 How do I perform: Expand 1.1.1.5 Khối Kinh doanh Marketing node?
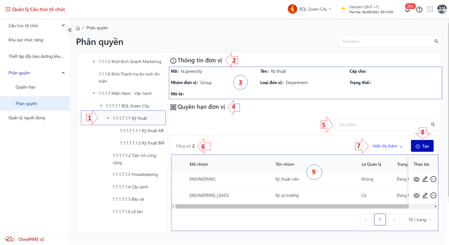(x=94, y=62)
